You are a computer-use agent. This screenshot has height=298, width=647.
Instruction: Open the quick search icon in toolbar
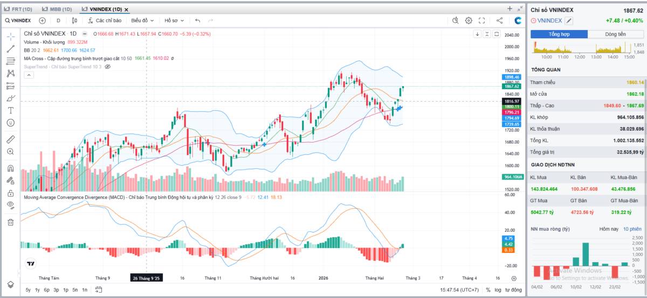point(455,20)
